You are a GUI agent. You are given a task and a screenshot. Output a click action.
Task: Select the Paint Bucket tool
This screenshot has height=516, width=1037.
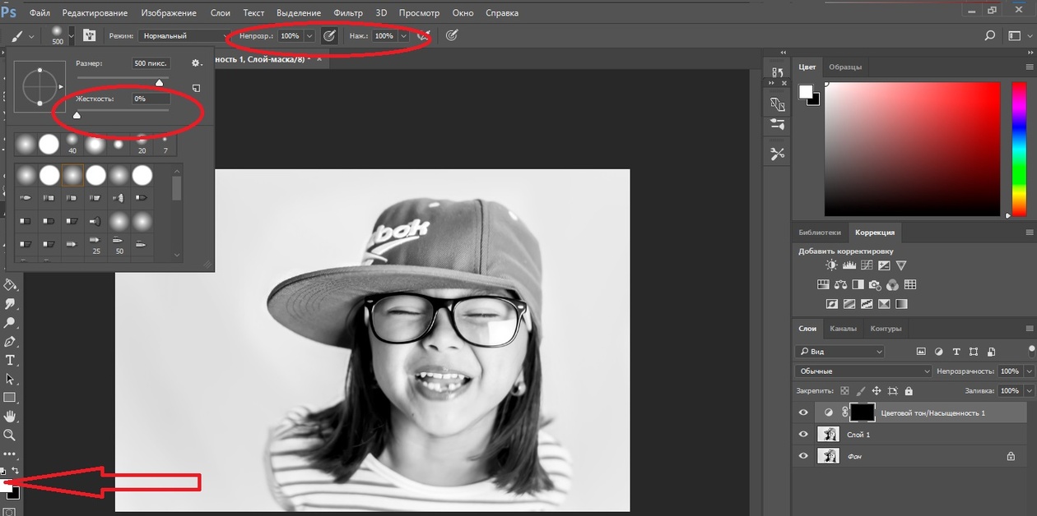click(10, 285)
